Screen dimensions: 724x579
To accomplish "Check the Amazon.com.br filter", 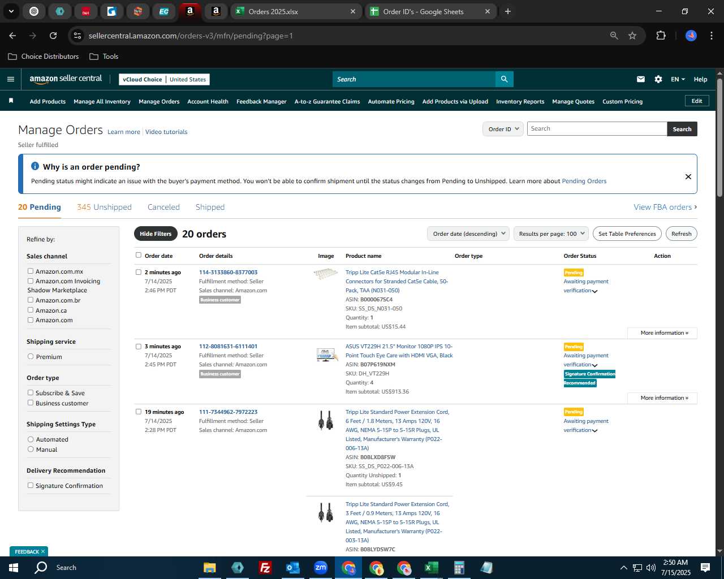I will point(31,300).
